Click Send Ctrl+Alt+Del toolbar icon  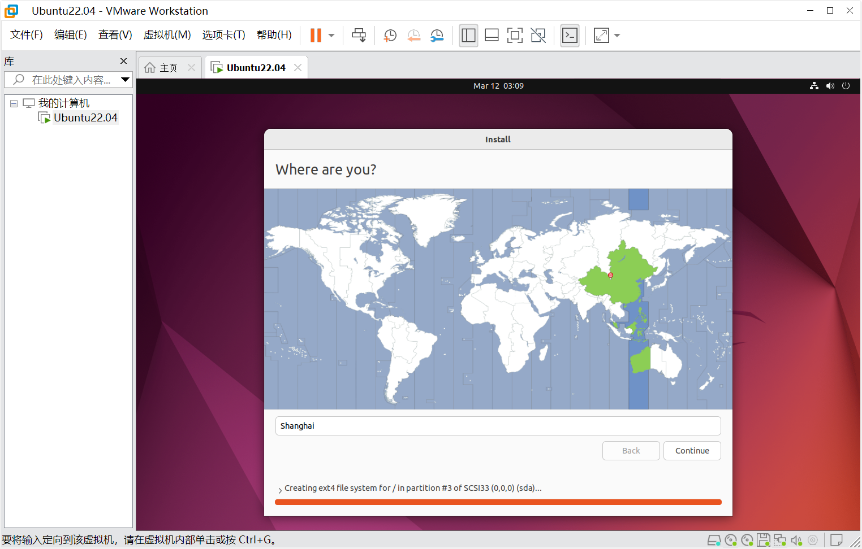click(359, 35)
